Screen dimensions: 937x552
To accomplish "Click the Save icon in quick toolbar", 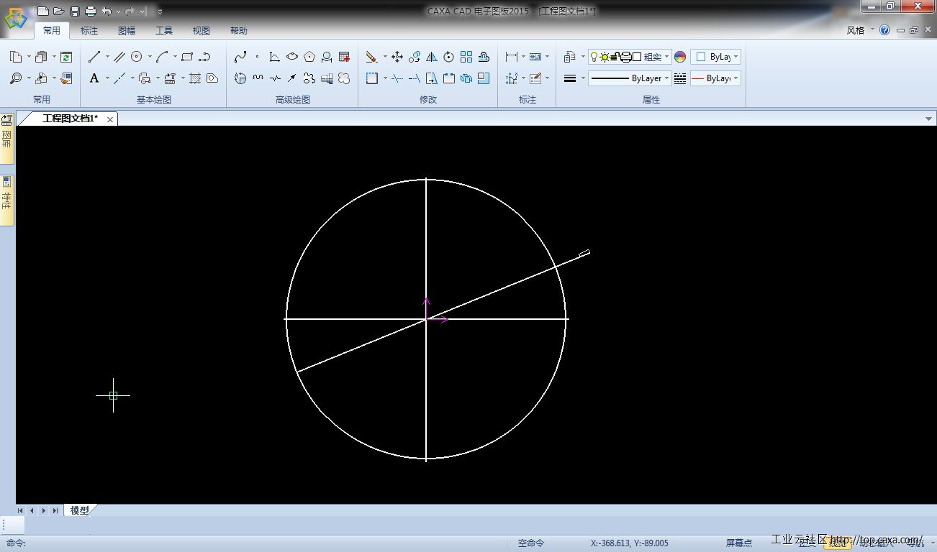I will 75,11.
